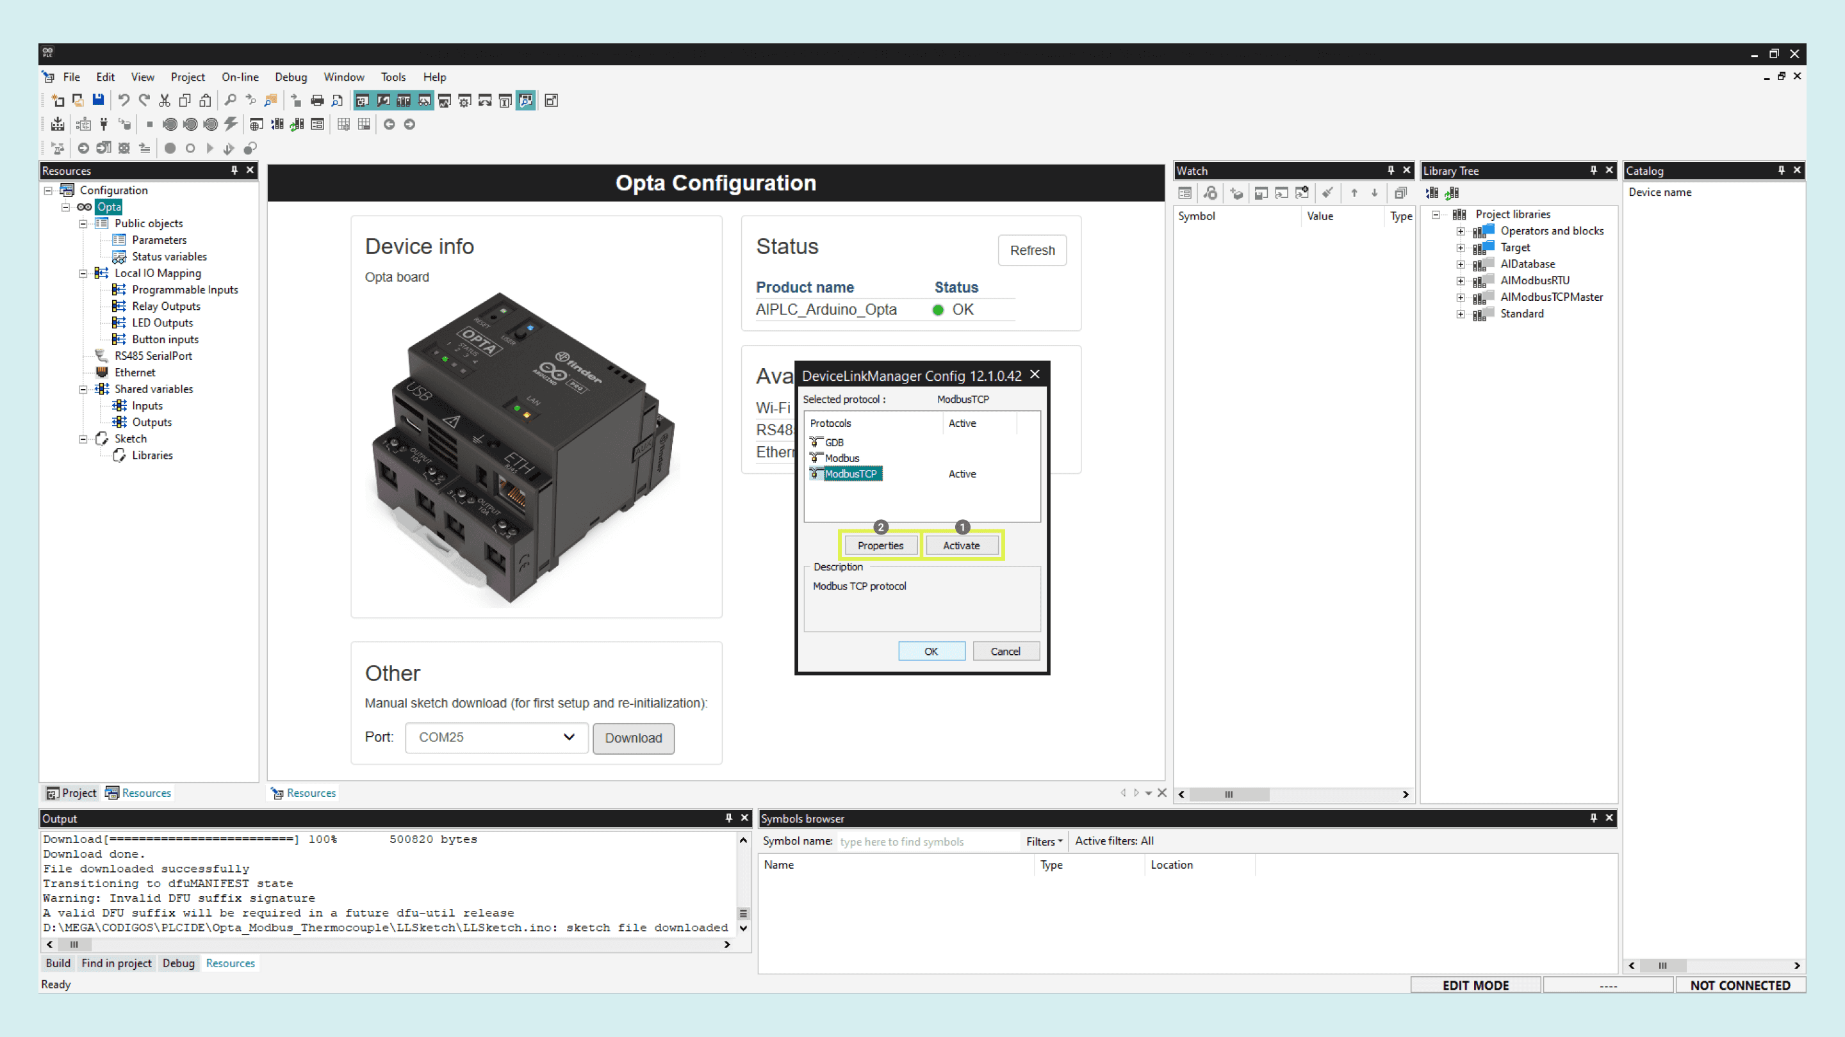Click green refresh libraries icon in Library Tree
Screen dimensions: 1845x1037
[x=1452, y=193]
